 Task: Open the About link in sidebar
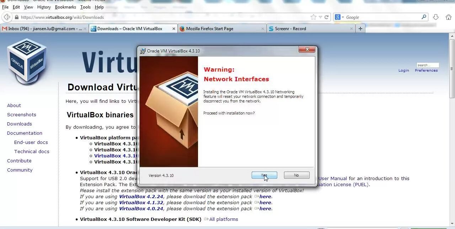14,105
